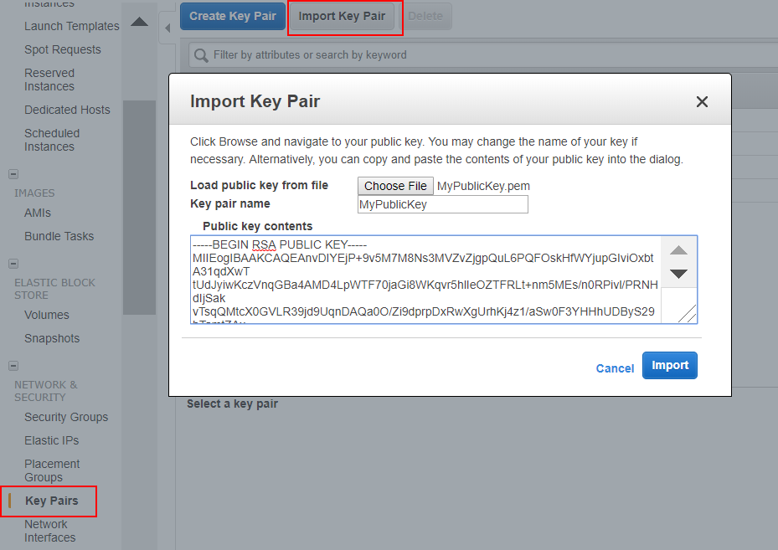Go to Security Groups in the sidebar
Viewport: 778px width, 550px height.
tap(66, 417)
